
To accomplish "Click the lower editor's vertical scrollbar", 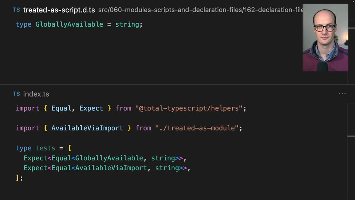I will click(351, 148).
